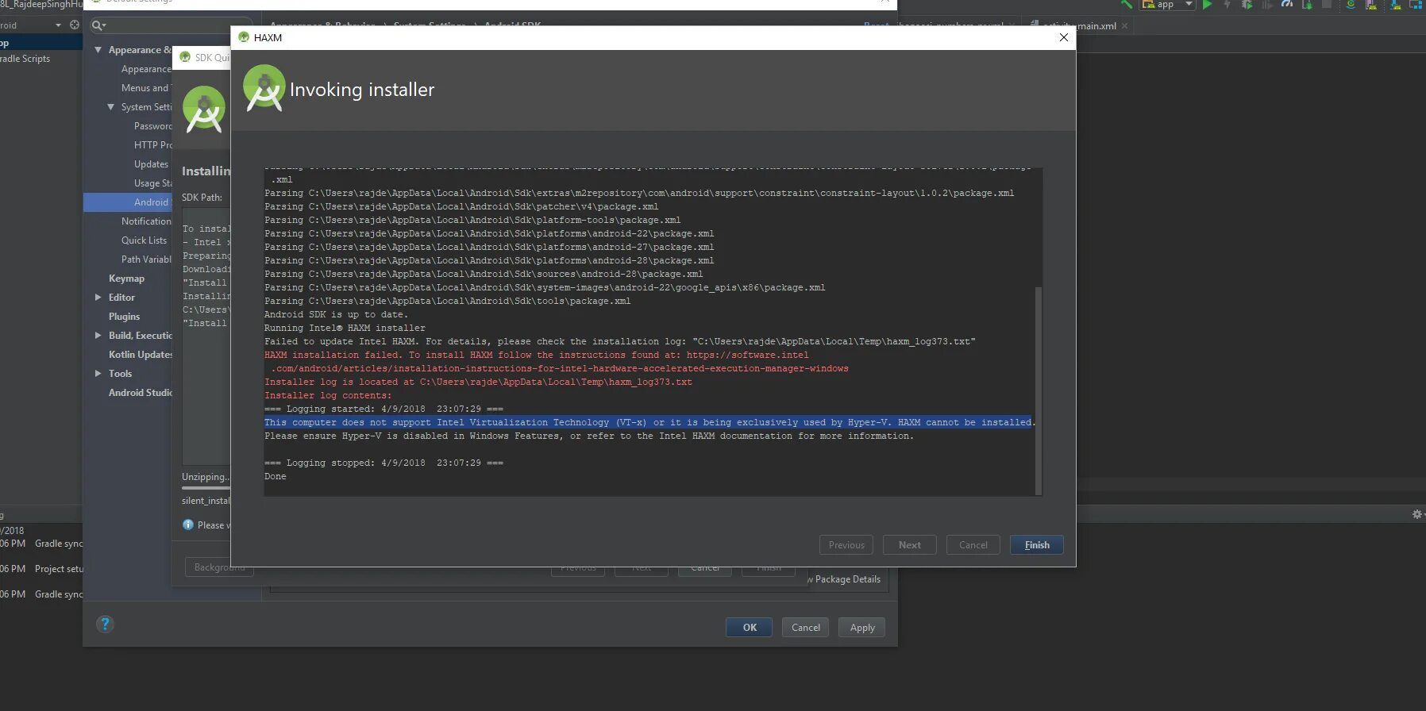The height and width of the screenshot is (711, 1426).
Task: Click the Background button in SDK Quickfix dialog
Action: click(220, 567)
